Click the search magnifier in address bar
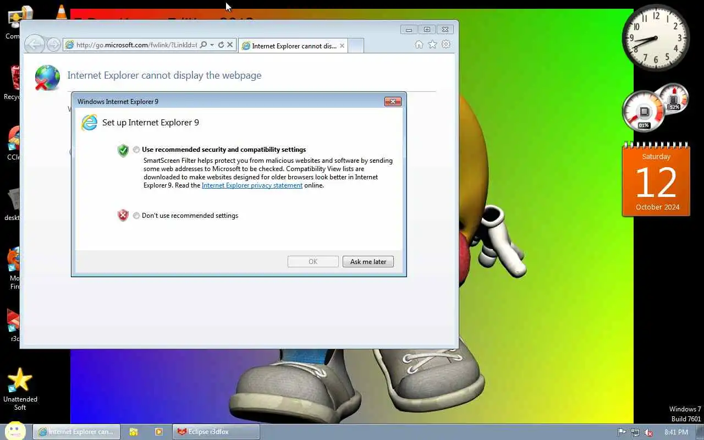 203,45
